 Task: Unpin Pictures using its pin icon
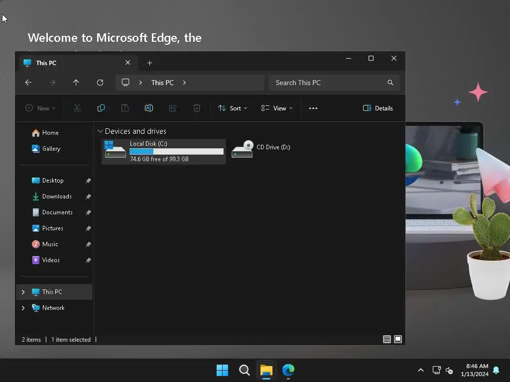89,228
